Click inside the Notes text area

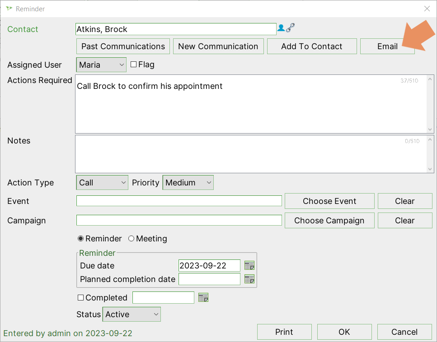pos(251,154)
